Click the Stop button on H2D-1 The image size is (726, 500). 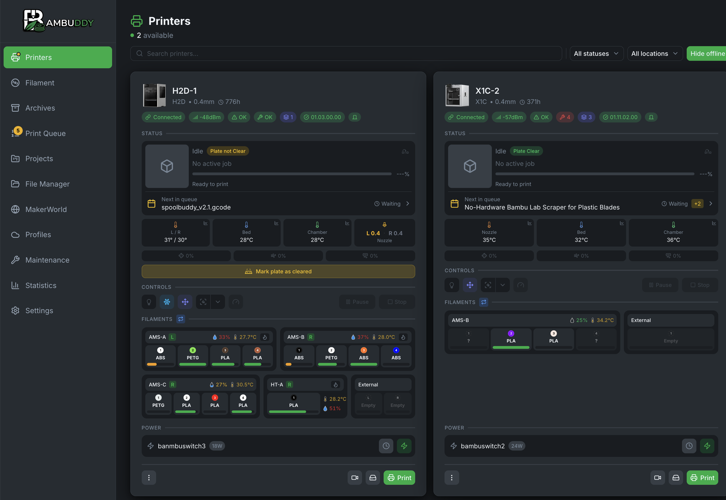[x=397, y=302]
